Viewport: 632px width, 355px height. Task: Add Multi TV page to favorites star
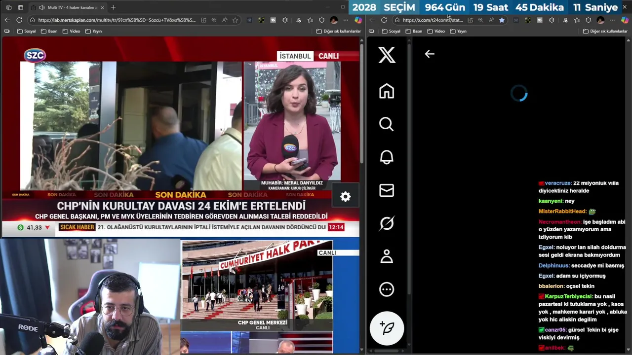pos(235,20)
